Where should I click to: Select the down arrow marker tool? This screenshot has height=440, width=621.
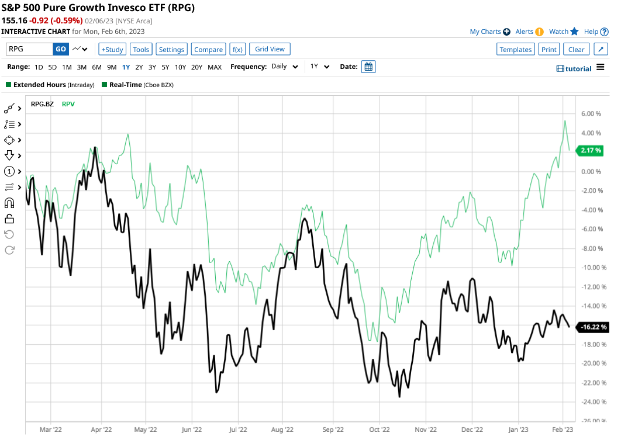[x=9, y=155]
